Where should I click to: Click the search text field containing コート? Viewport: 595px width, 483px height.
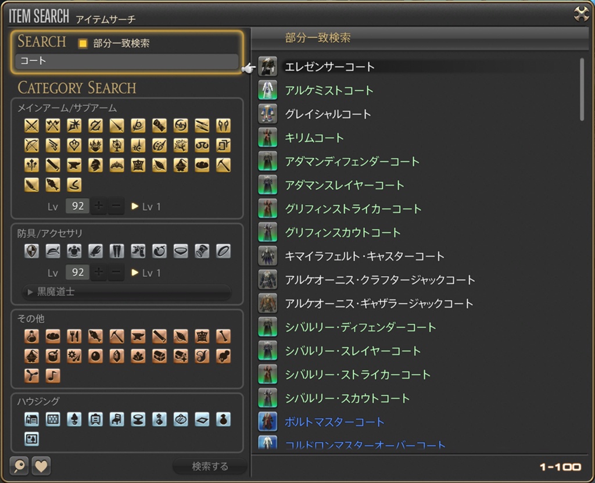(127, 61)
